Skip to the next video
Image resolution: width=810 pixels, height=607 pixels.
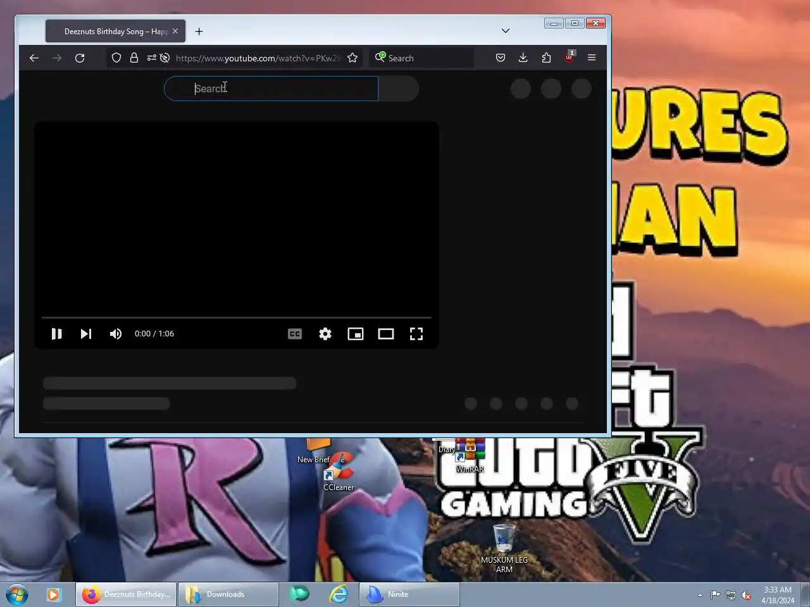86,334
